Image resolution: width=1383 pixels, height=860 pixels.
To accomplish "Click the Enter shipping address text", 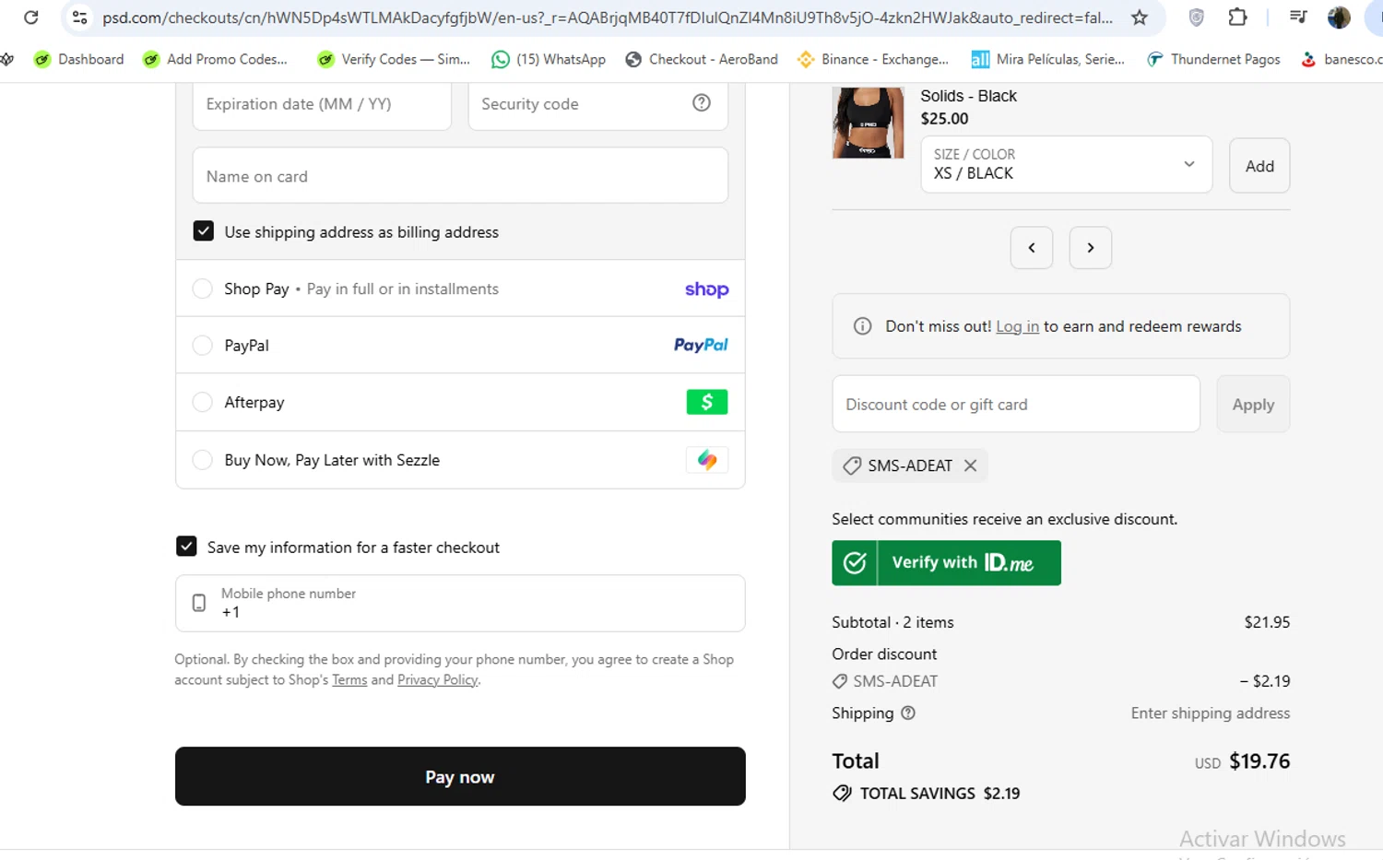I will pyautogui.click(x=1211, y=713).
